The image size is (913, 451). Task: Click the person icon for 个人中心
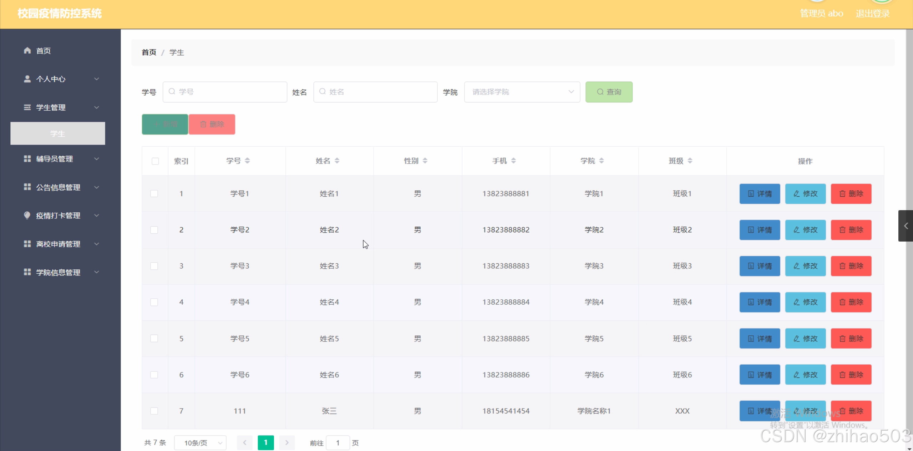click(27, 79)
